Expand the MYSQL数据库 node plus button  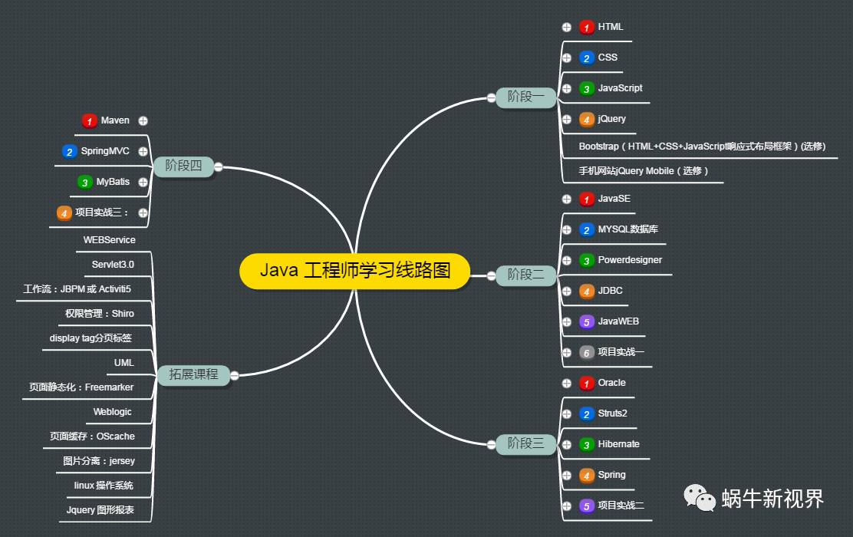click(x=567, y=229)
